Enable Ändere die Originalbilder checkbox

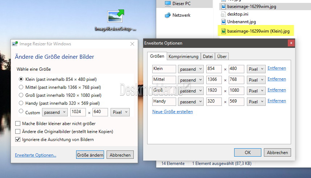[18, 131]
